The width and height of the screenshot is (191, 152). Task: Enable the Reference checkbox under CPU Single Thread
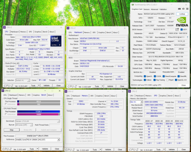6,104
